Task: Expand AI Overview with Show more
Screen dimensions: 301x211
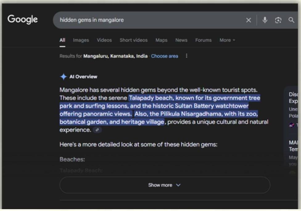Action: 165,185
